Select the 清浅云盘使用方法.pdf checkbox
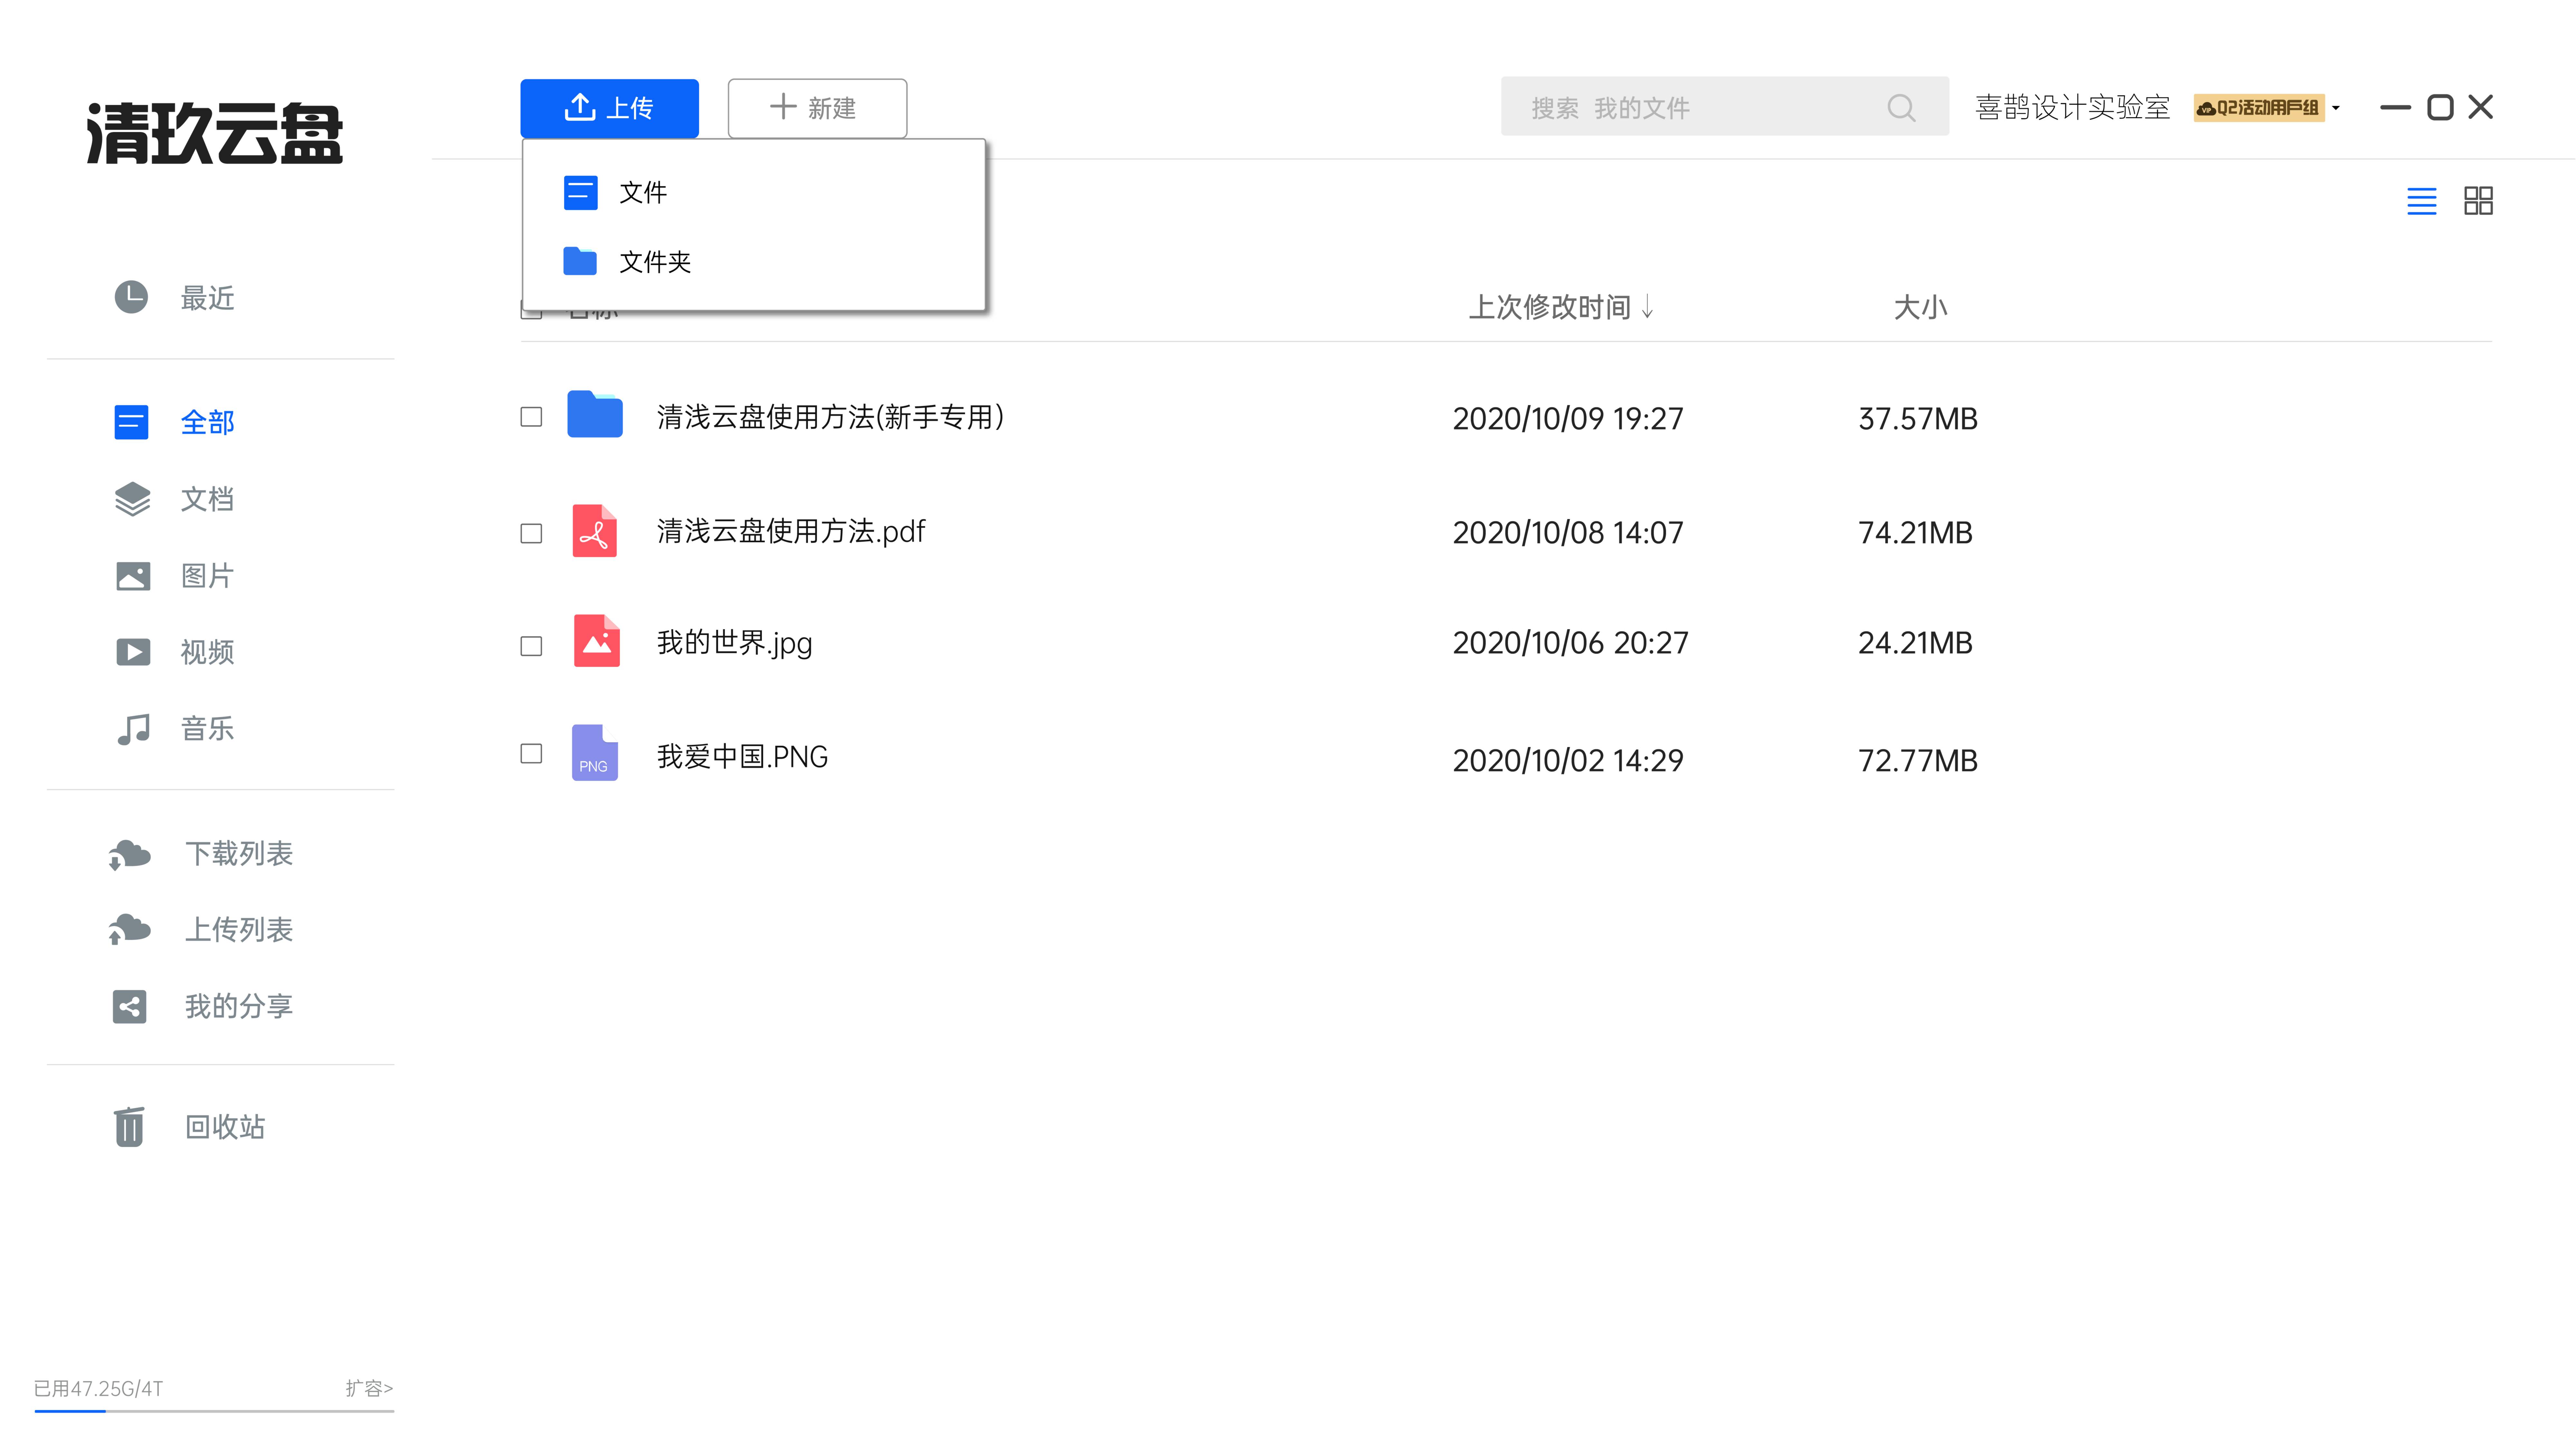The width and height of the screenshot is (2576, 1449). [531, 533]
